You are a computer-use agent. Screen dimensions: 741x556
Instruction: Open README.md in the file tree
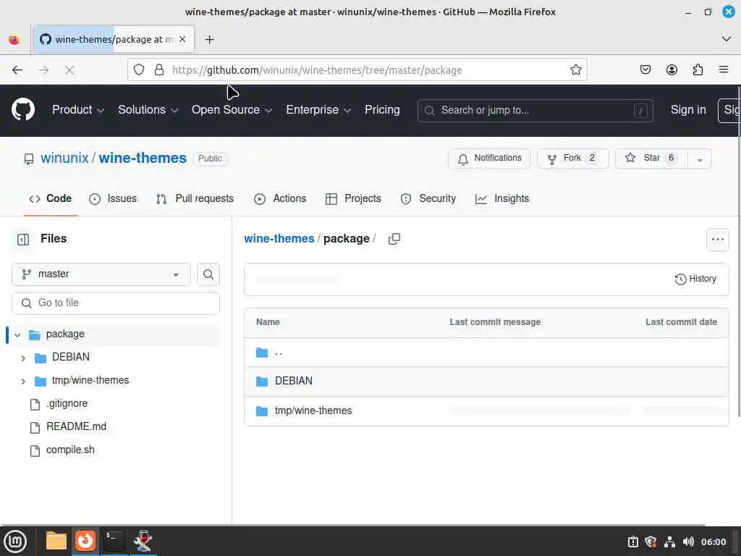point(76,427)
